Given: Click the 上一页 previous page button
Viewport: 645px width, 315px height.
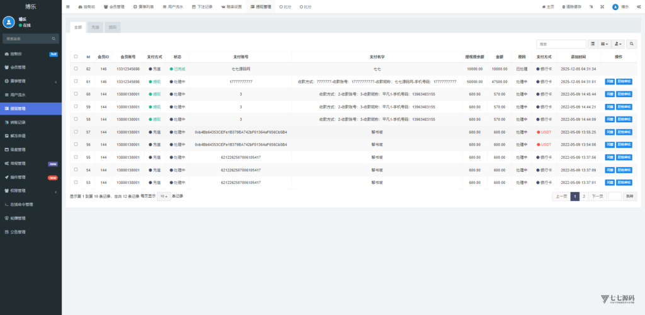Looking at the screenshot, I should pos(561,197).
